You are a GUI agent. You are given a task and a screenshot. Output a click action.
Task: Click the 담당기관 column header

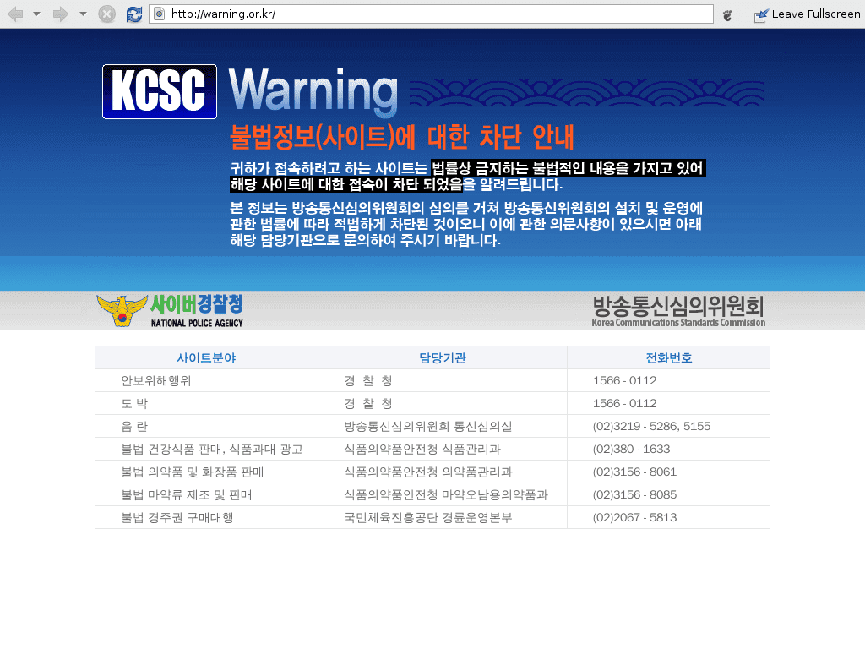(443, 358)
